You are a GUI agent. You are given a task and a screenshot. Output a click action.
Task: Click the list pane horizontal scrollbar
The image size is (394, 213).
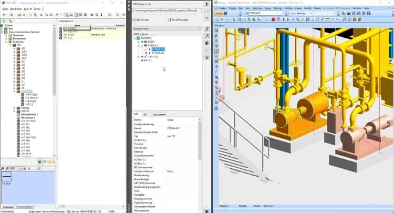pyautogui.click(x=91, y=206)
